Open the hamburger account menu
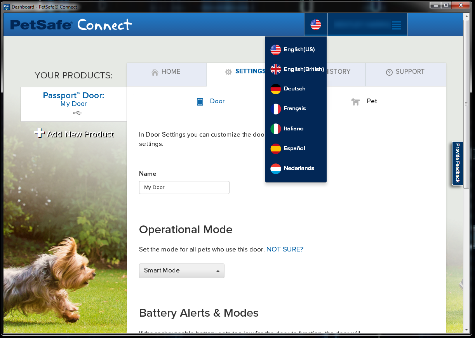 coord(396,25)
